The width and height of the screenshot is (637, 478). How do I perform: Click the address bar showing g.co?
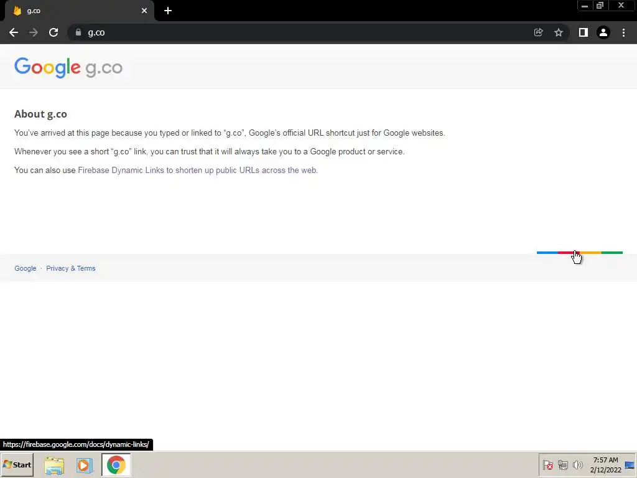tap(300, 32)
